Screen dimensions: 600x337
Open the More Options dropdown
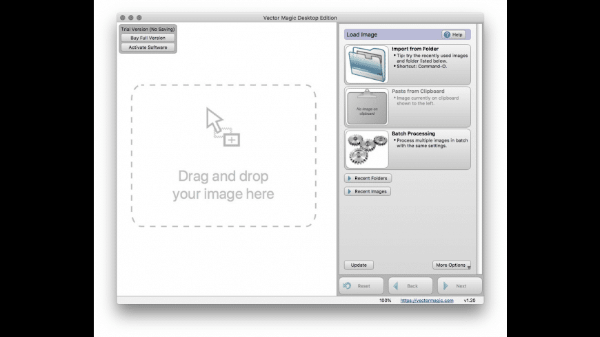click(452, 265)
